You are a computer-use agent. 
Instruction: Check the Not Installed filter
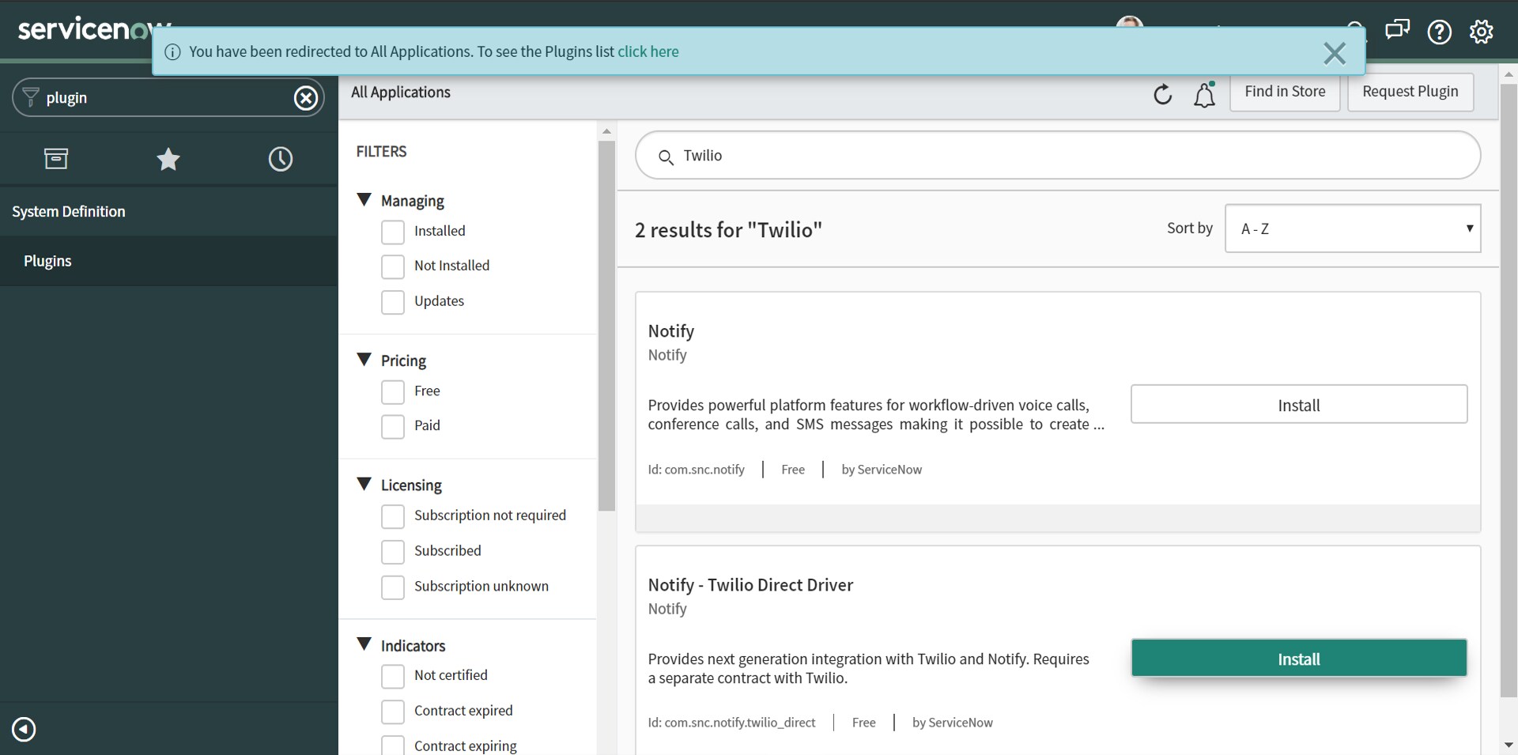click(393, 266)
